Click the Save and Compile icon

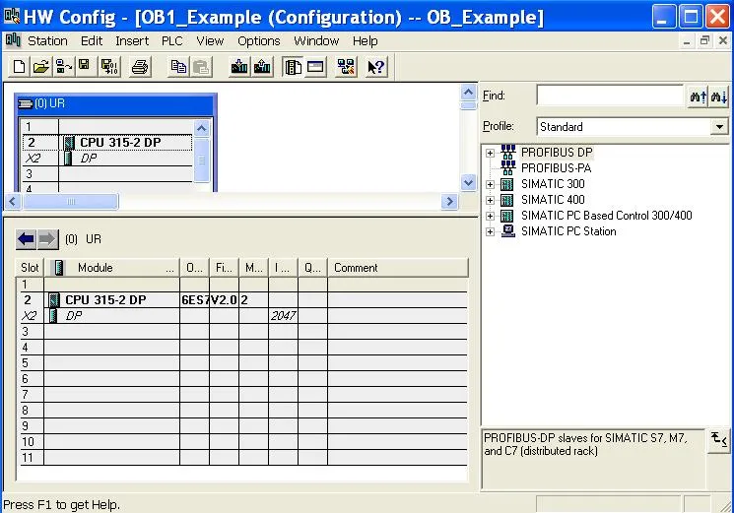click(x=110, y=67)
